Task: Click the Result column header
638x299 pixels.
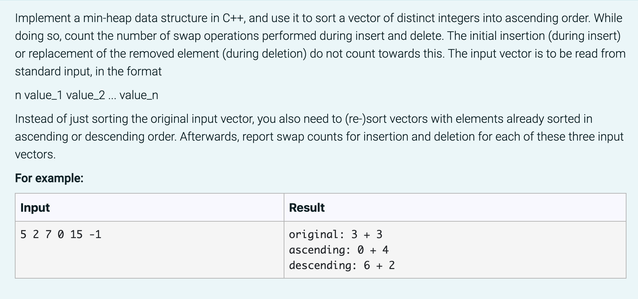Action: click(x=307, y=207)
